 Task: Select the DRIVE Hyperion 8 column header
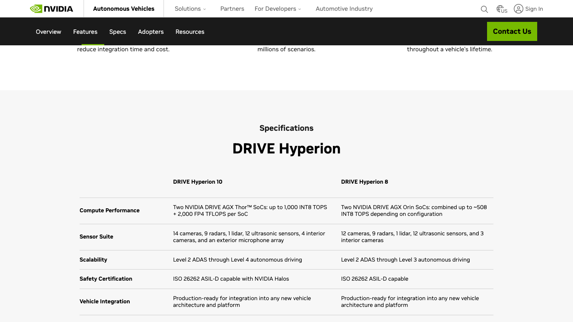pos(364,182)
